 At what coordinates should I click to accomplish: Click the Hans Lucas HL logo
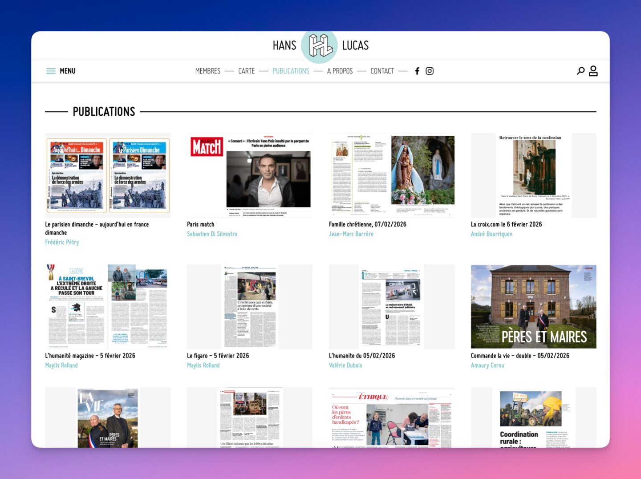tap(319, 45)
